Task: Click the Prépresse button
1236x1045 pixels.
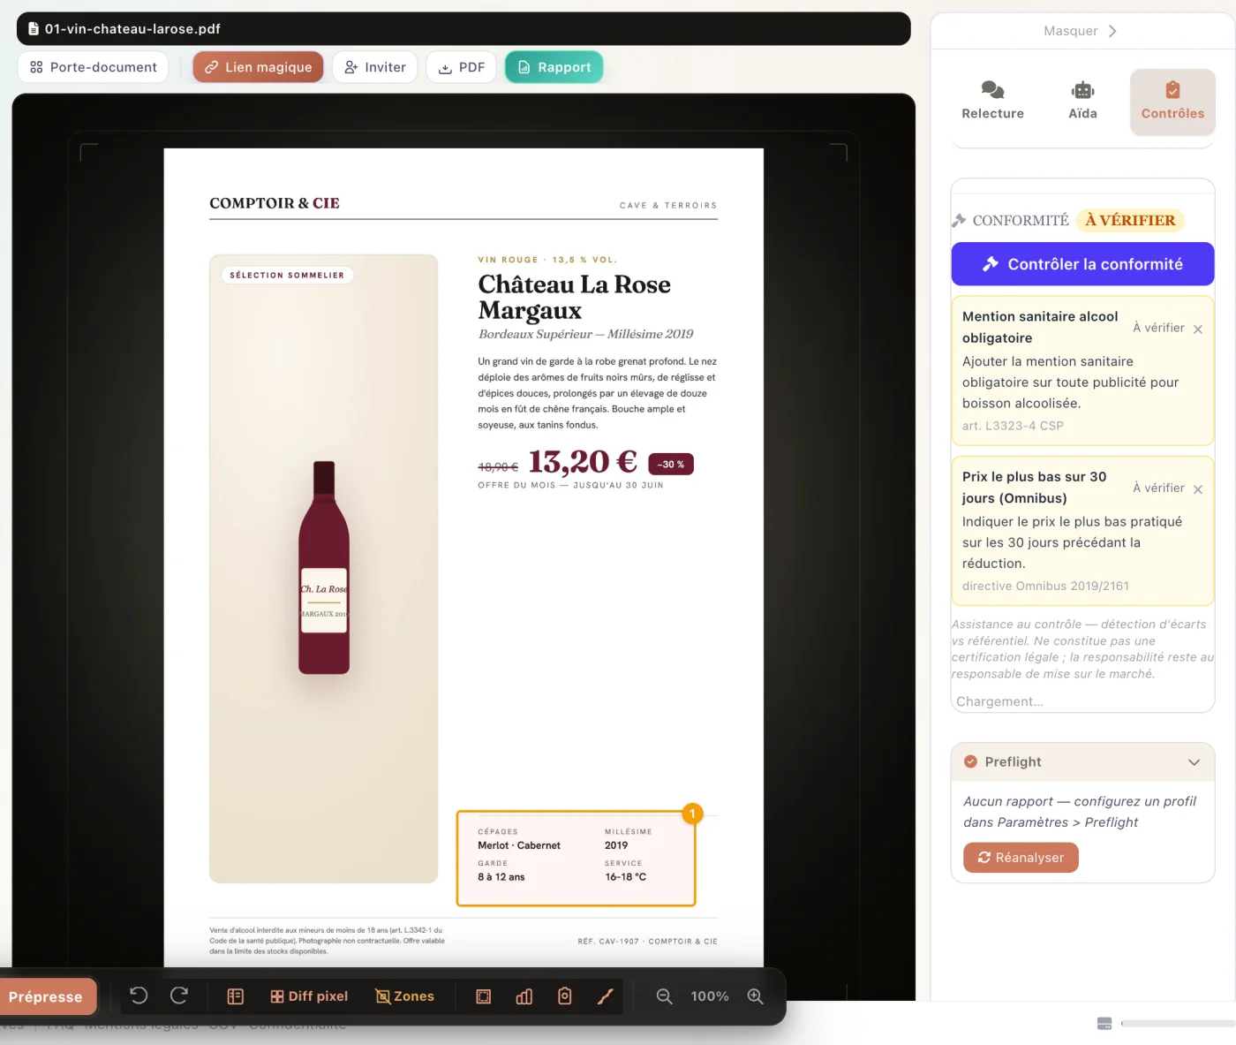Action: click(x=46, y=996)
